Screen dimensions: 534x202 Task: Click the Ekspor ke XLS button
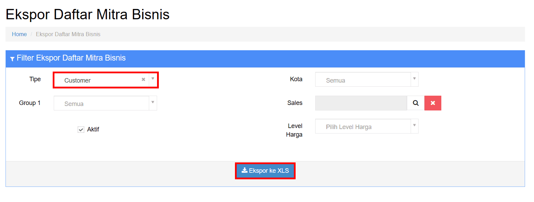click(x=265, y=170)
